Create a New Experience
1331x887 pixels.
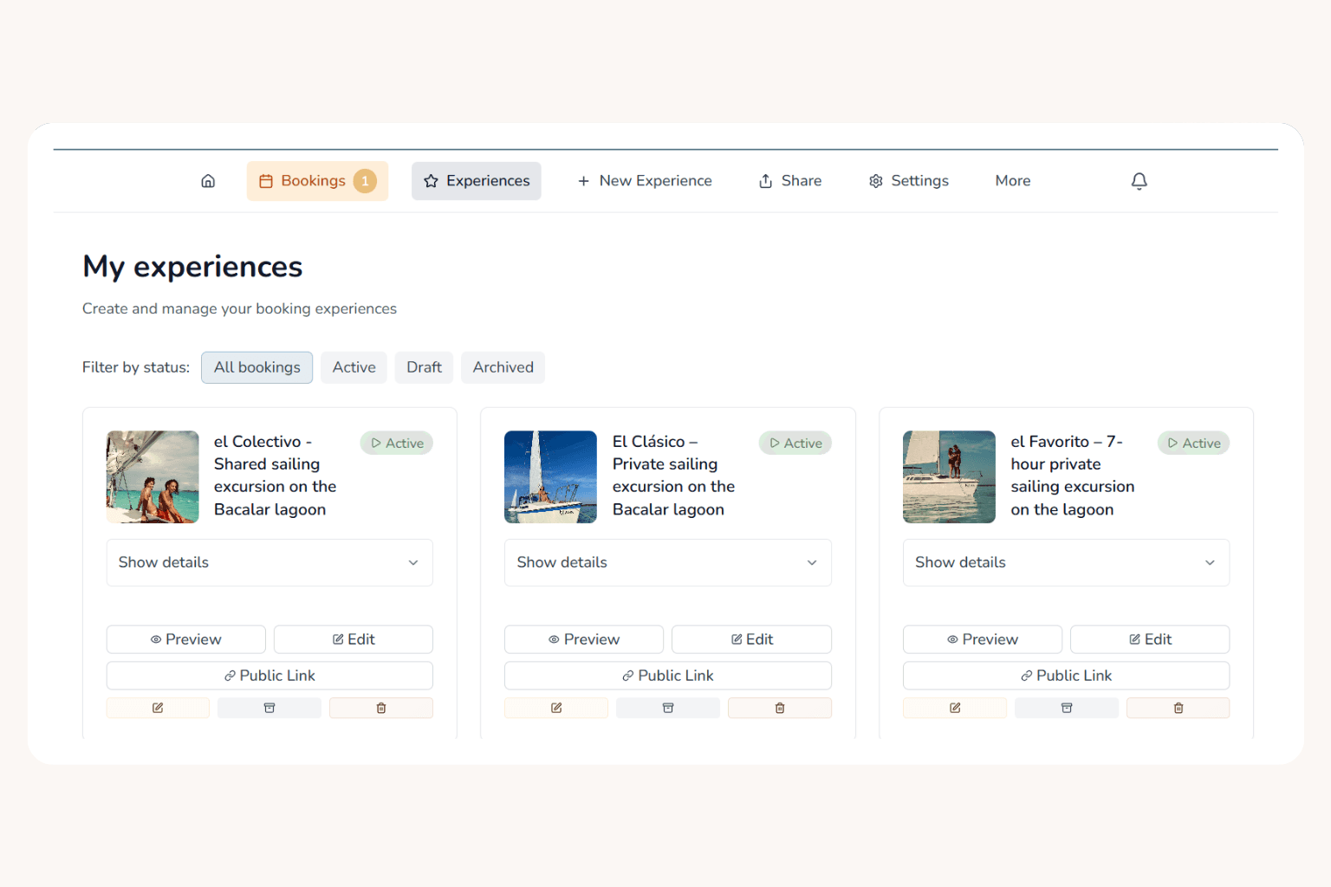coord(645,181)
